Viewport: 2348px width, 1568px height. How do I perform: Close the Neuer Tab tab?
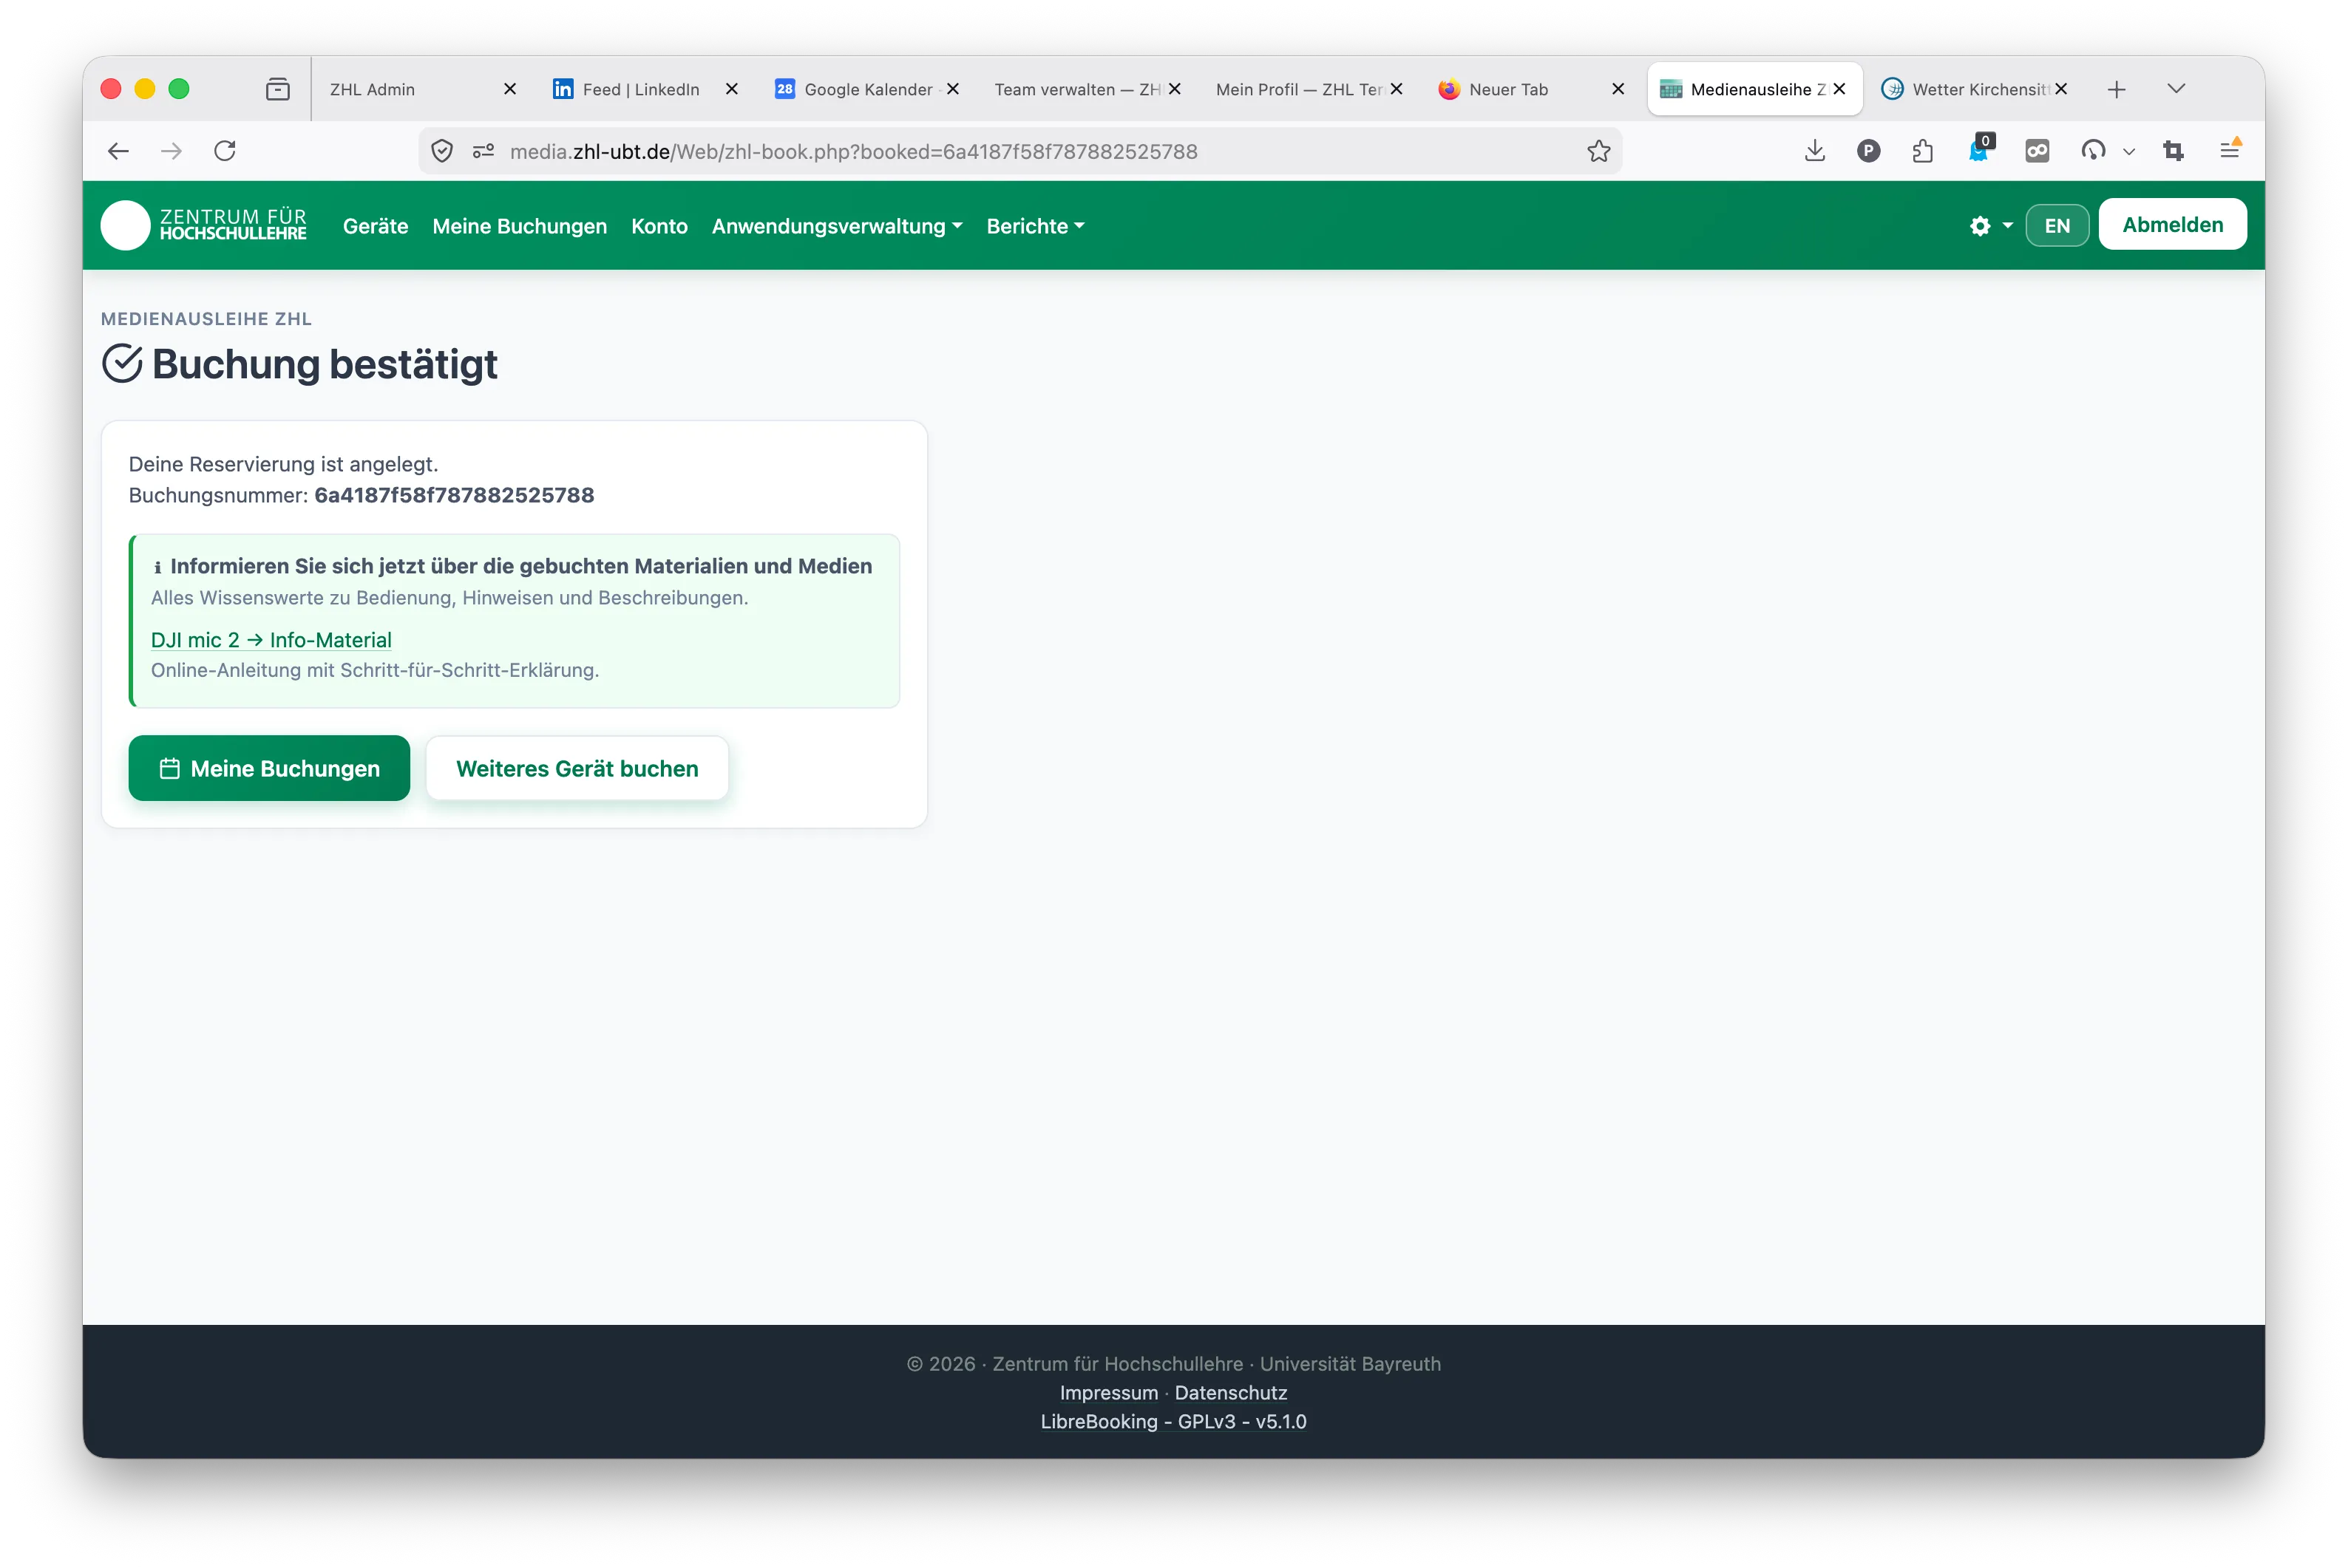(x=1618, y=89)
